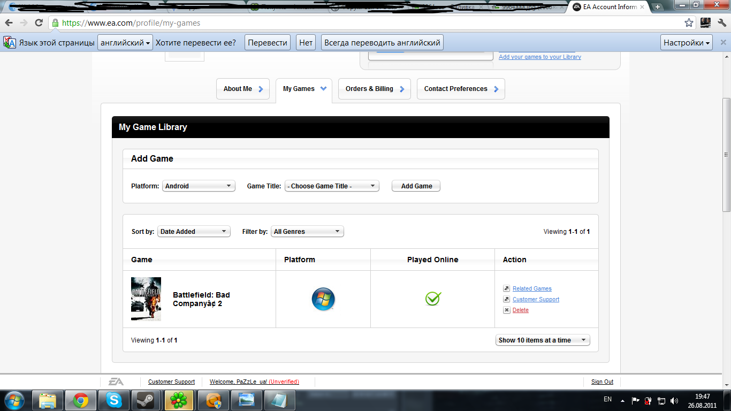This screenshot has height=411, width=731.
Task: Open the Contact Preferences tab
Action: (x=461, y=89)
